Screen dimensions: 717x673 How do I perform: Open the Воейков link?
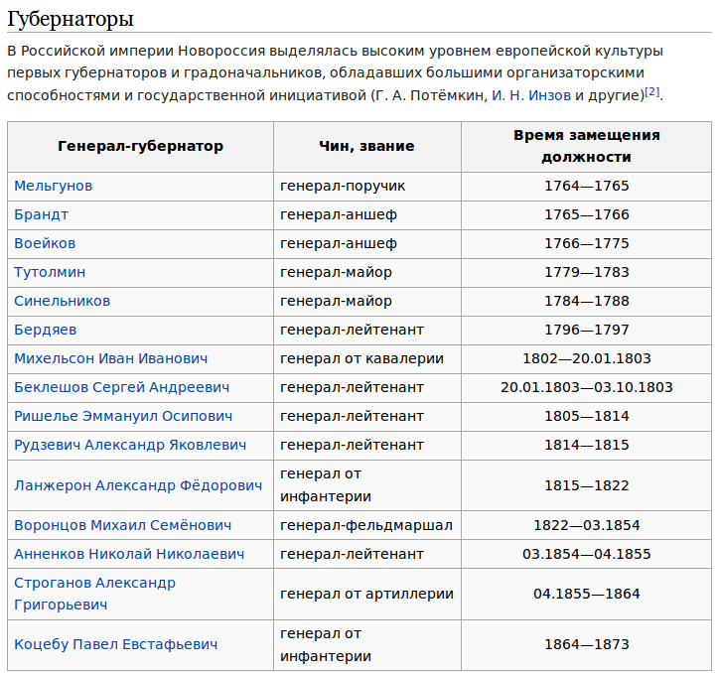(x=45, y=243)
